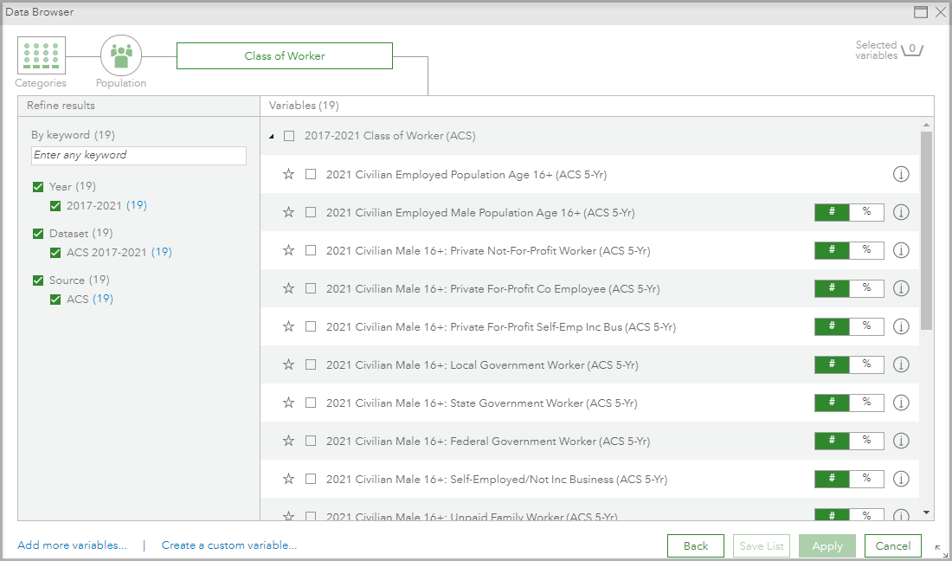Click inside the Enter any keyword field
The height and width of the screenshot is (561, 952).
(138, 155)
